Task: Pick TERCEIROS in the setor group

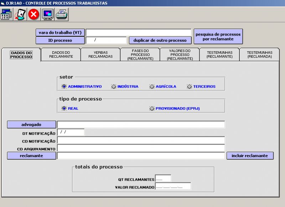Action: tap(190, 87)
